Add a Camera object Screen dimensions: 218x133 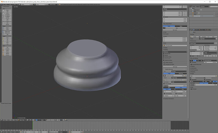click(7, 55)
